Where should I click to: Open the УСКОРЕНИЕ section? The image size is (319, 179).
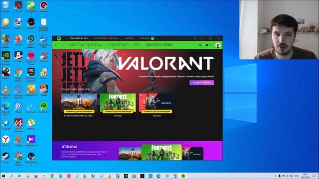click(x=118, y=45)
